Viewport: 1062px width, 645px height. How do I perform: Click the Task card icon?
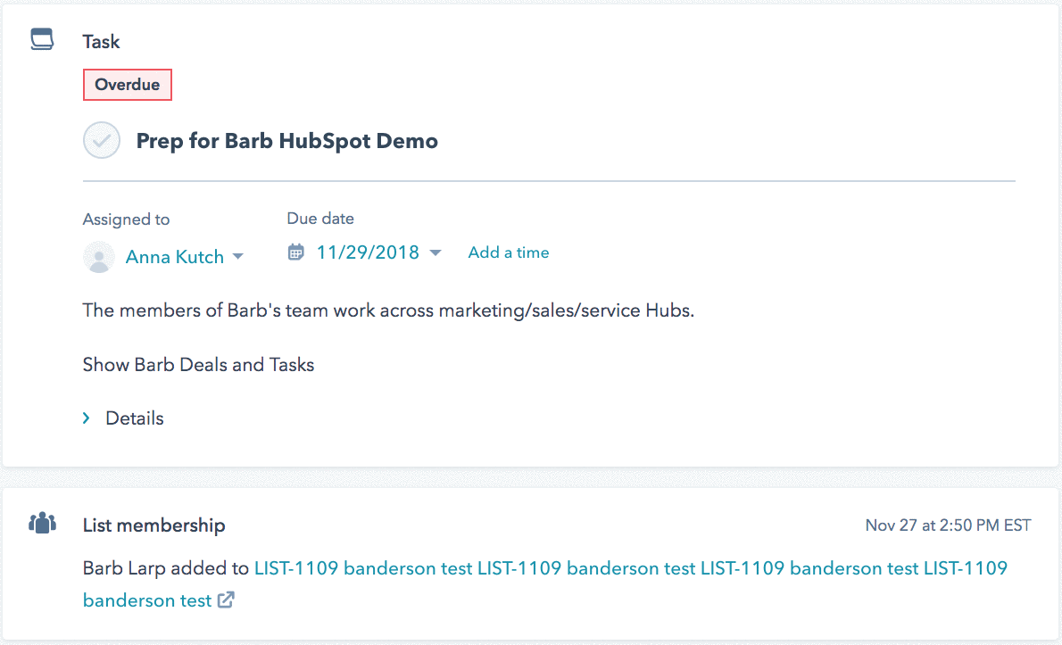[x=42, y=40]
